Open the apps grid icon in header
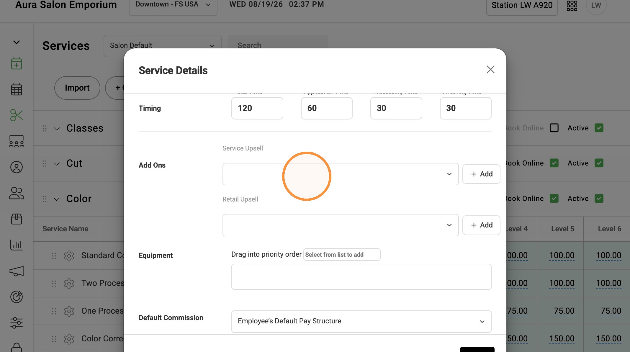Image resolution: width=630 pixels, height=352 pixels. click(572, 5)
